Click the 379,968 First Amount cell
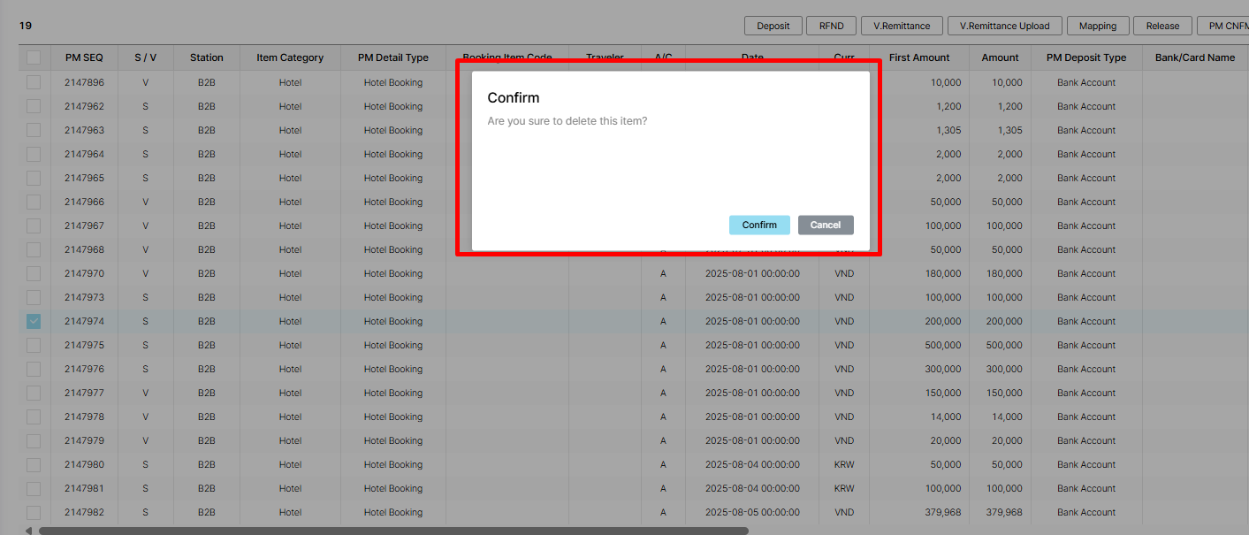Viewport: 1249px width, 535px height. coord(919,512)
